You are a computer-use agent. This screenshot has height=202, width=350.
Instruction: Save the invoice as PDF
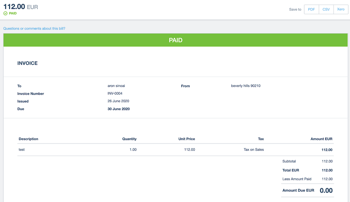311,9
